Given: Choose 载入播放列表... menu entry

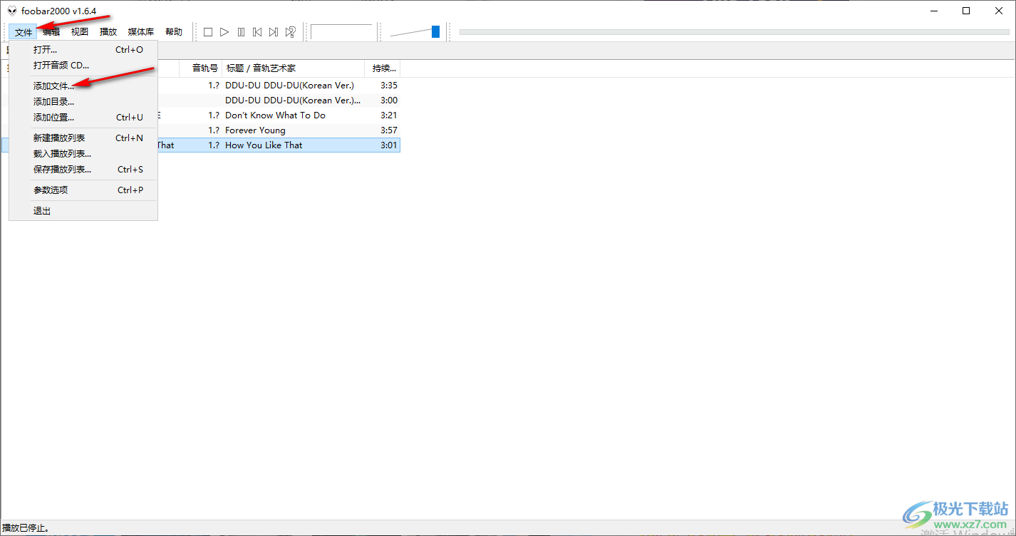Looking at the screenshot, I should point(83,154).
